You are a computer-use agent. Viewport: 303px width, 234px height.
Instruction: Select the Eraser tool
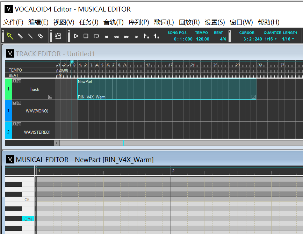pyautogui.click(x=41, y=36)
